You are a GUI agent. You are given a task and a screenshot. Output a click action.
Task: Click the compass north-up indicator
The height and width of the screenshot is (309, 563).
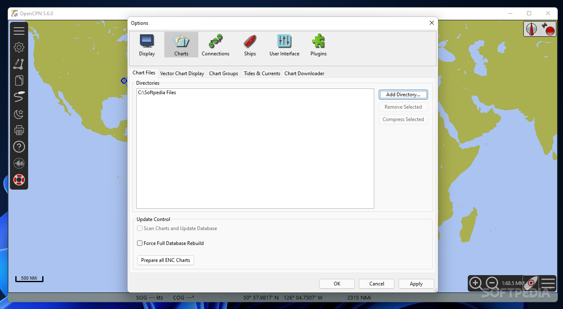click(532, 29)
